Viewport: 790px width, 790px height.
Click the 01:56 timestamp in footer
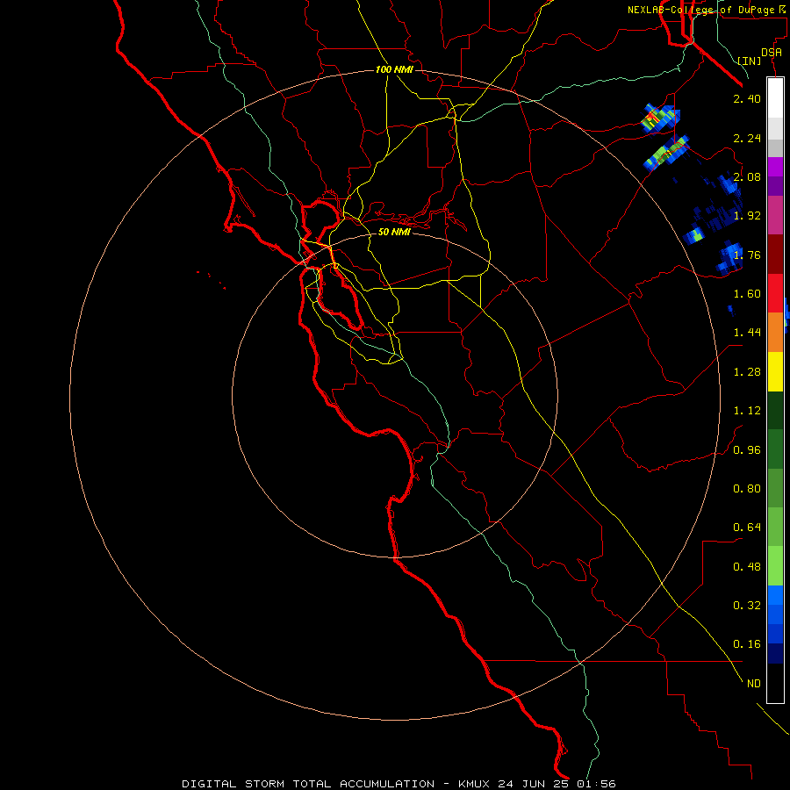click(x=596, y=784)
